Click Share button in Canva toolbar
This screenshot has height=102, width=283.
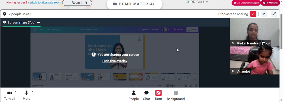[x=192, y=29]
